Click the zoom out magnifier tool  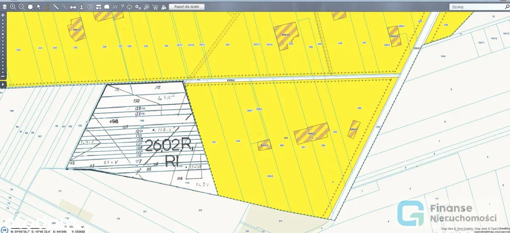(21, 7)
